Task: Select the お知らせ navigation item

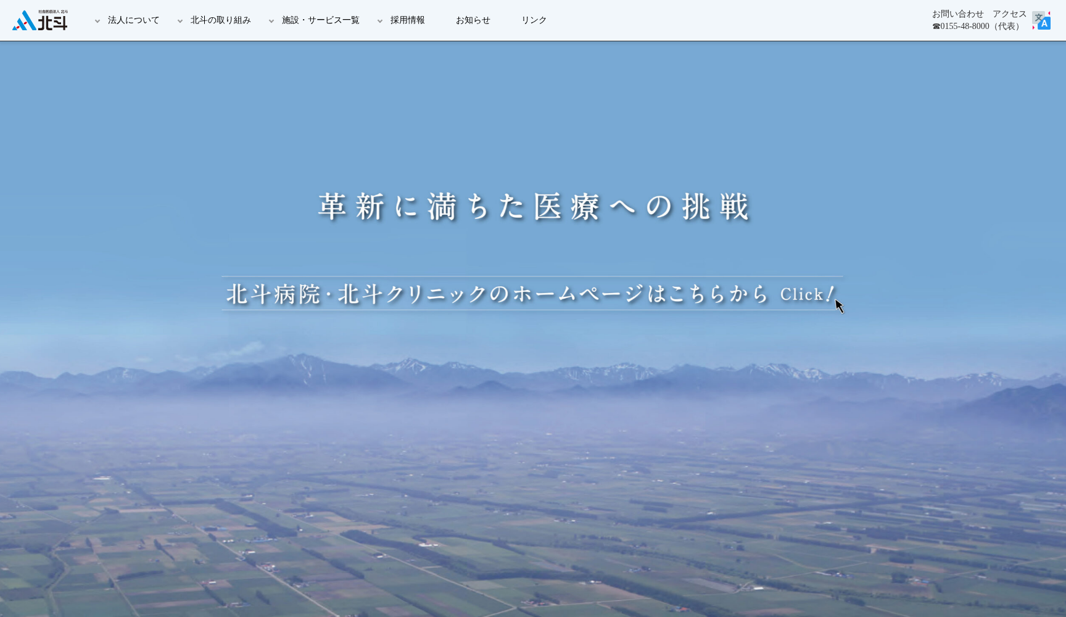Action: point(473,20)
